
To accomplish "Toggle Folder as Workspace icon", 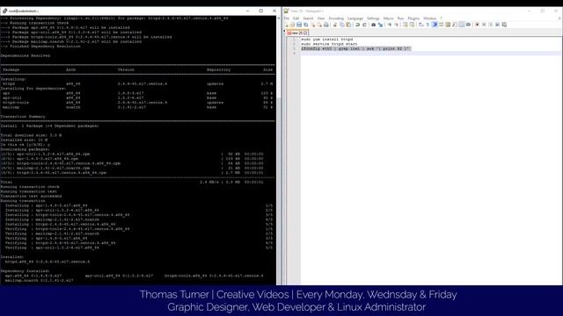I will [x=461, y=25].
